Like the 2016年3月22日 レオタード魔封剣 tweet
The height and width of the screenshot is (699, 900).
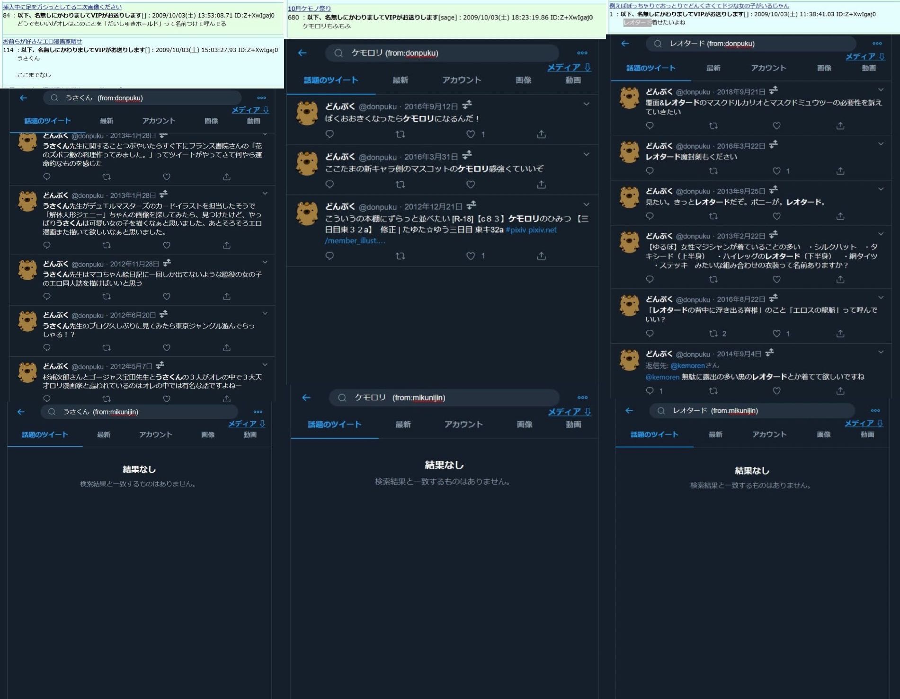tap(776, 171)
